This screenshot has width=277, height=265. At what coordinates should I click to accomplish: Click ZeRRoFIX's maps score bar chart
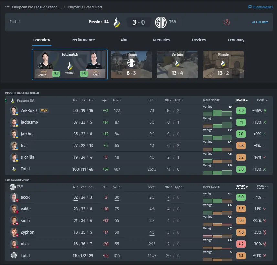[217, 113]
